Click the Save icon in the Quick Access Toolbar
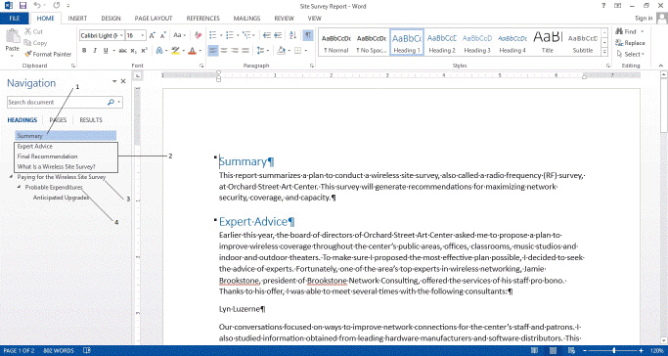 22,6
